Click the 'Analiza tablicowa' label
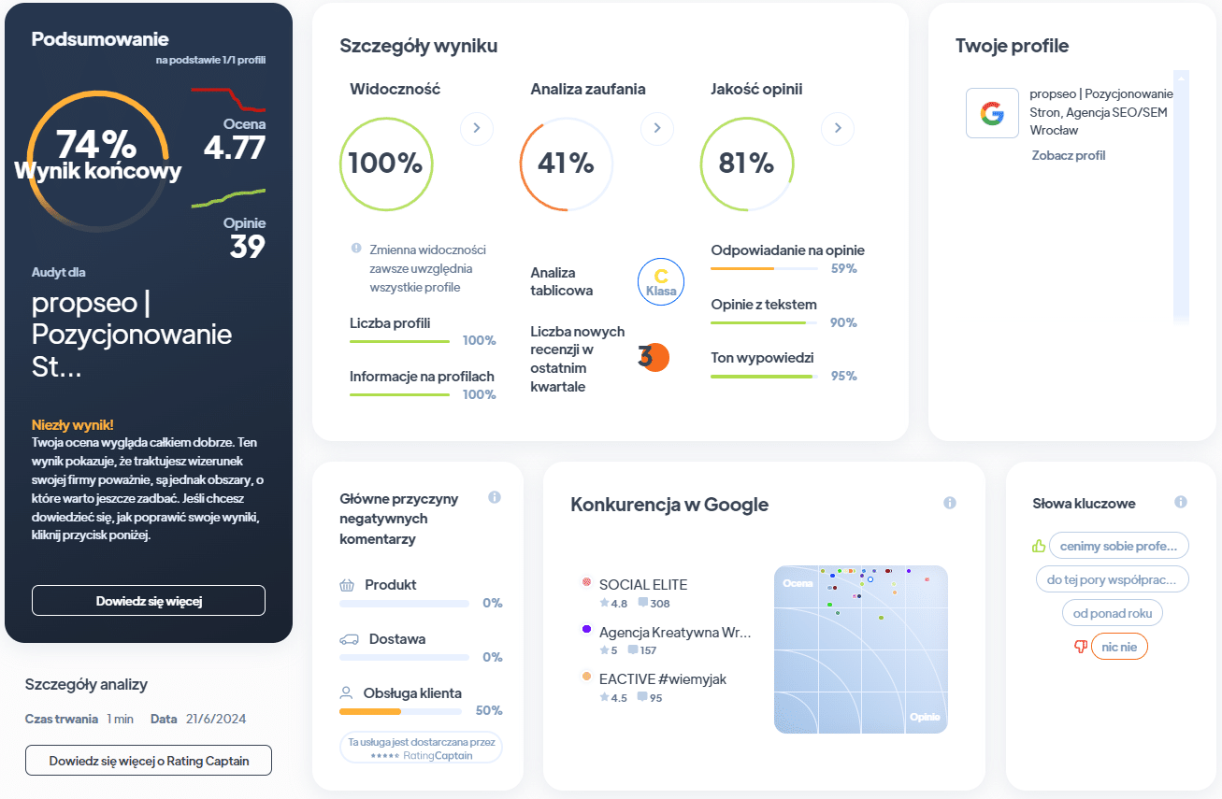The image size is (1222, 799). (x=562, y=281)
